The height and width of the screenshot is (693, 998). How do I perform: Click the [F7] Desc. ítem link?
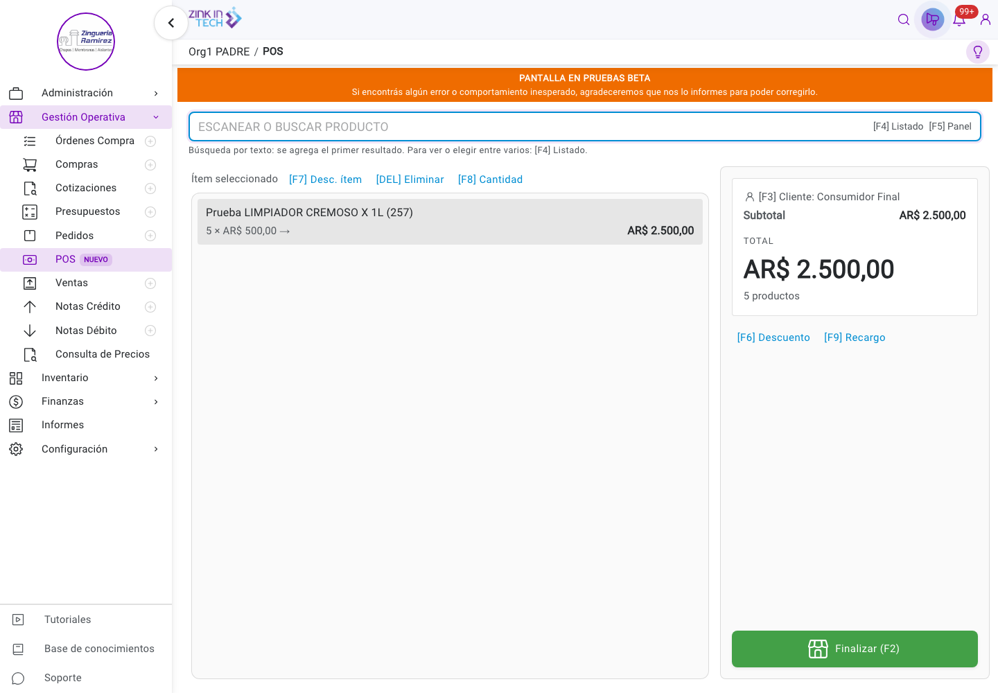[x=325, y=179]
